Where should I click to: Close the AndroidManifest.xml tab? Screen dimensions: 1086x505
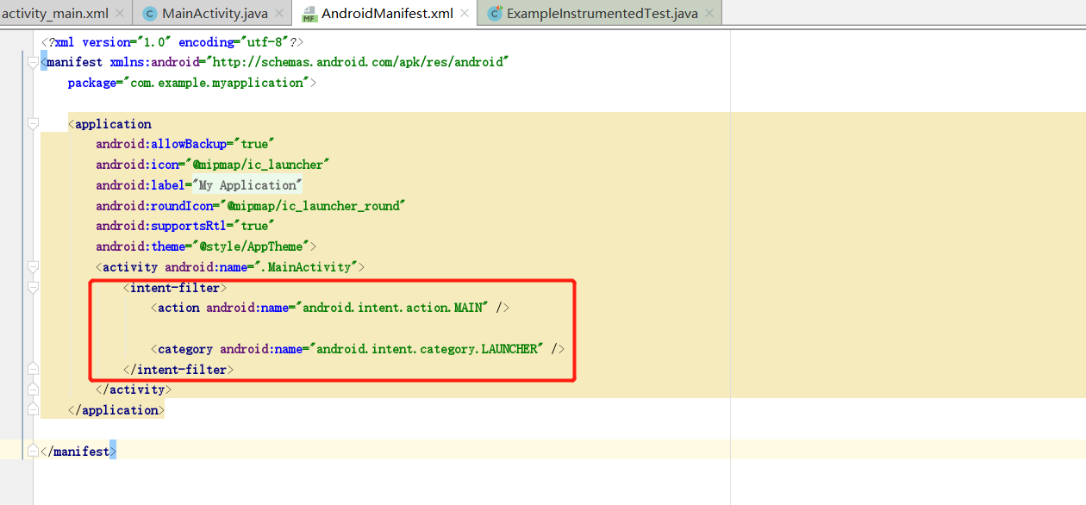click(x=465, y=14)
